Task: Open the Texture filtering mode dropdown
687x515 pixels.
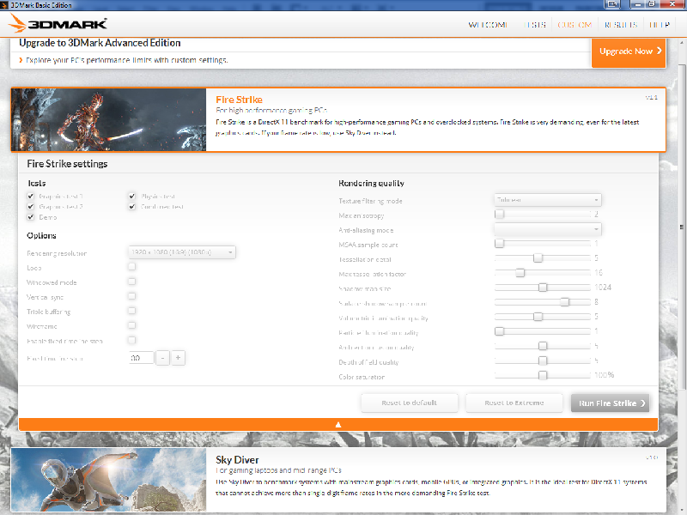Action: tap(548, 200)
